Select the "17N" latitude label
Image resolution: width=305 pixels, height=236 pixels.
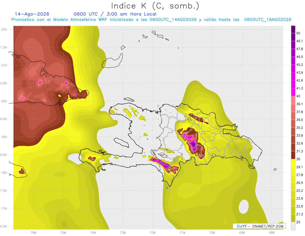[4, 209]
